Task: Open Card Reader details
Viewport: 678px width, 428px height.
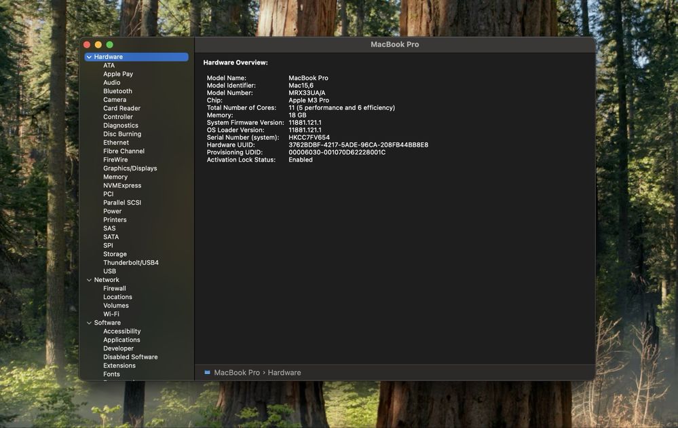Action: 121,108
